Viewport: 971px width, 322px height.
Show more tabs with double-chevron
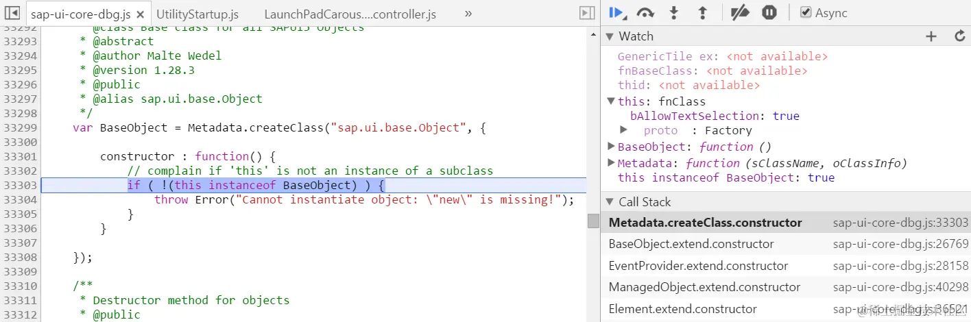[x=468, y=13]
